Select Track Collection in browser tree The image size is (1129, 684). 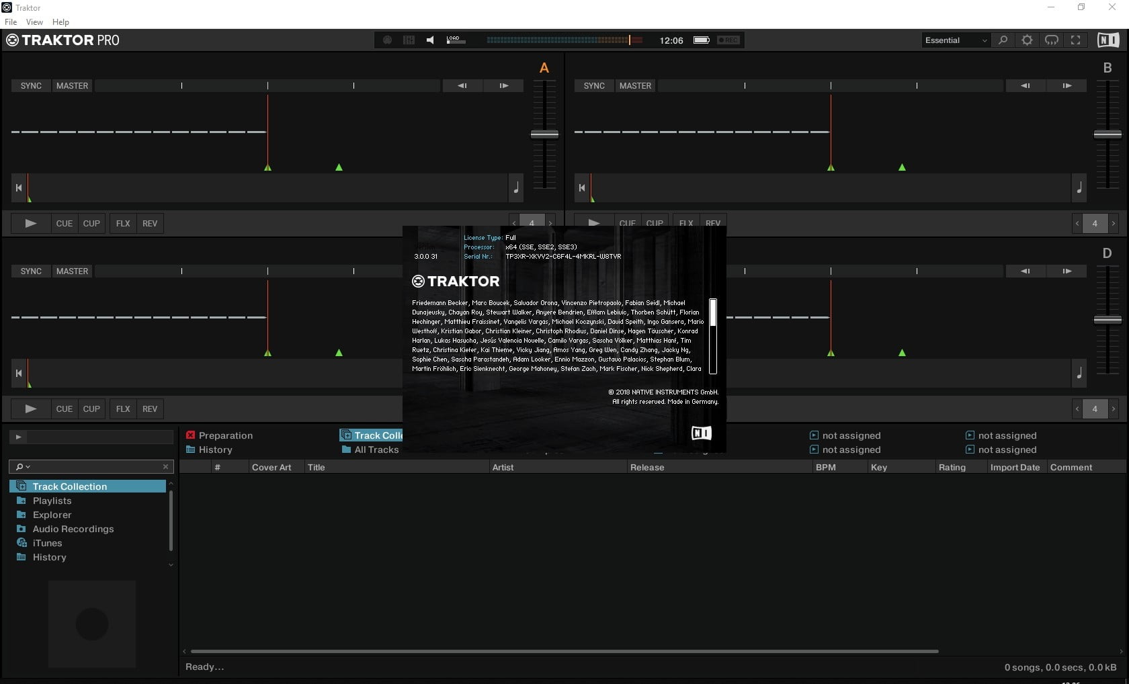coord(87,486)
